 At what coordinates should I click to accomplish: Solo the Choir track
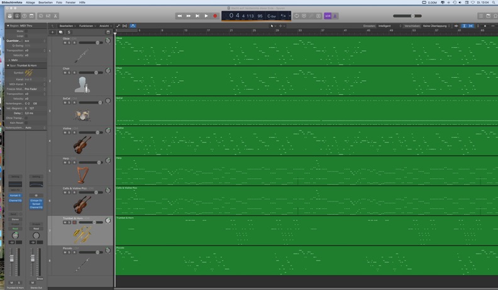pyautogui.click(x=69, y=73)
